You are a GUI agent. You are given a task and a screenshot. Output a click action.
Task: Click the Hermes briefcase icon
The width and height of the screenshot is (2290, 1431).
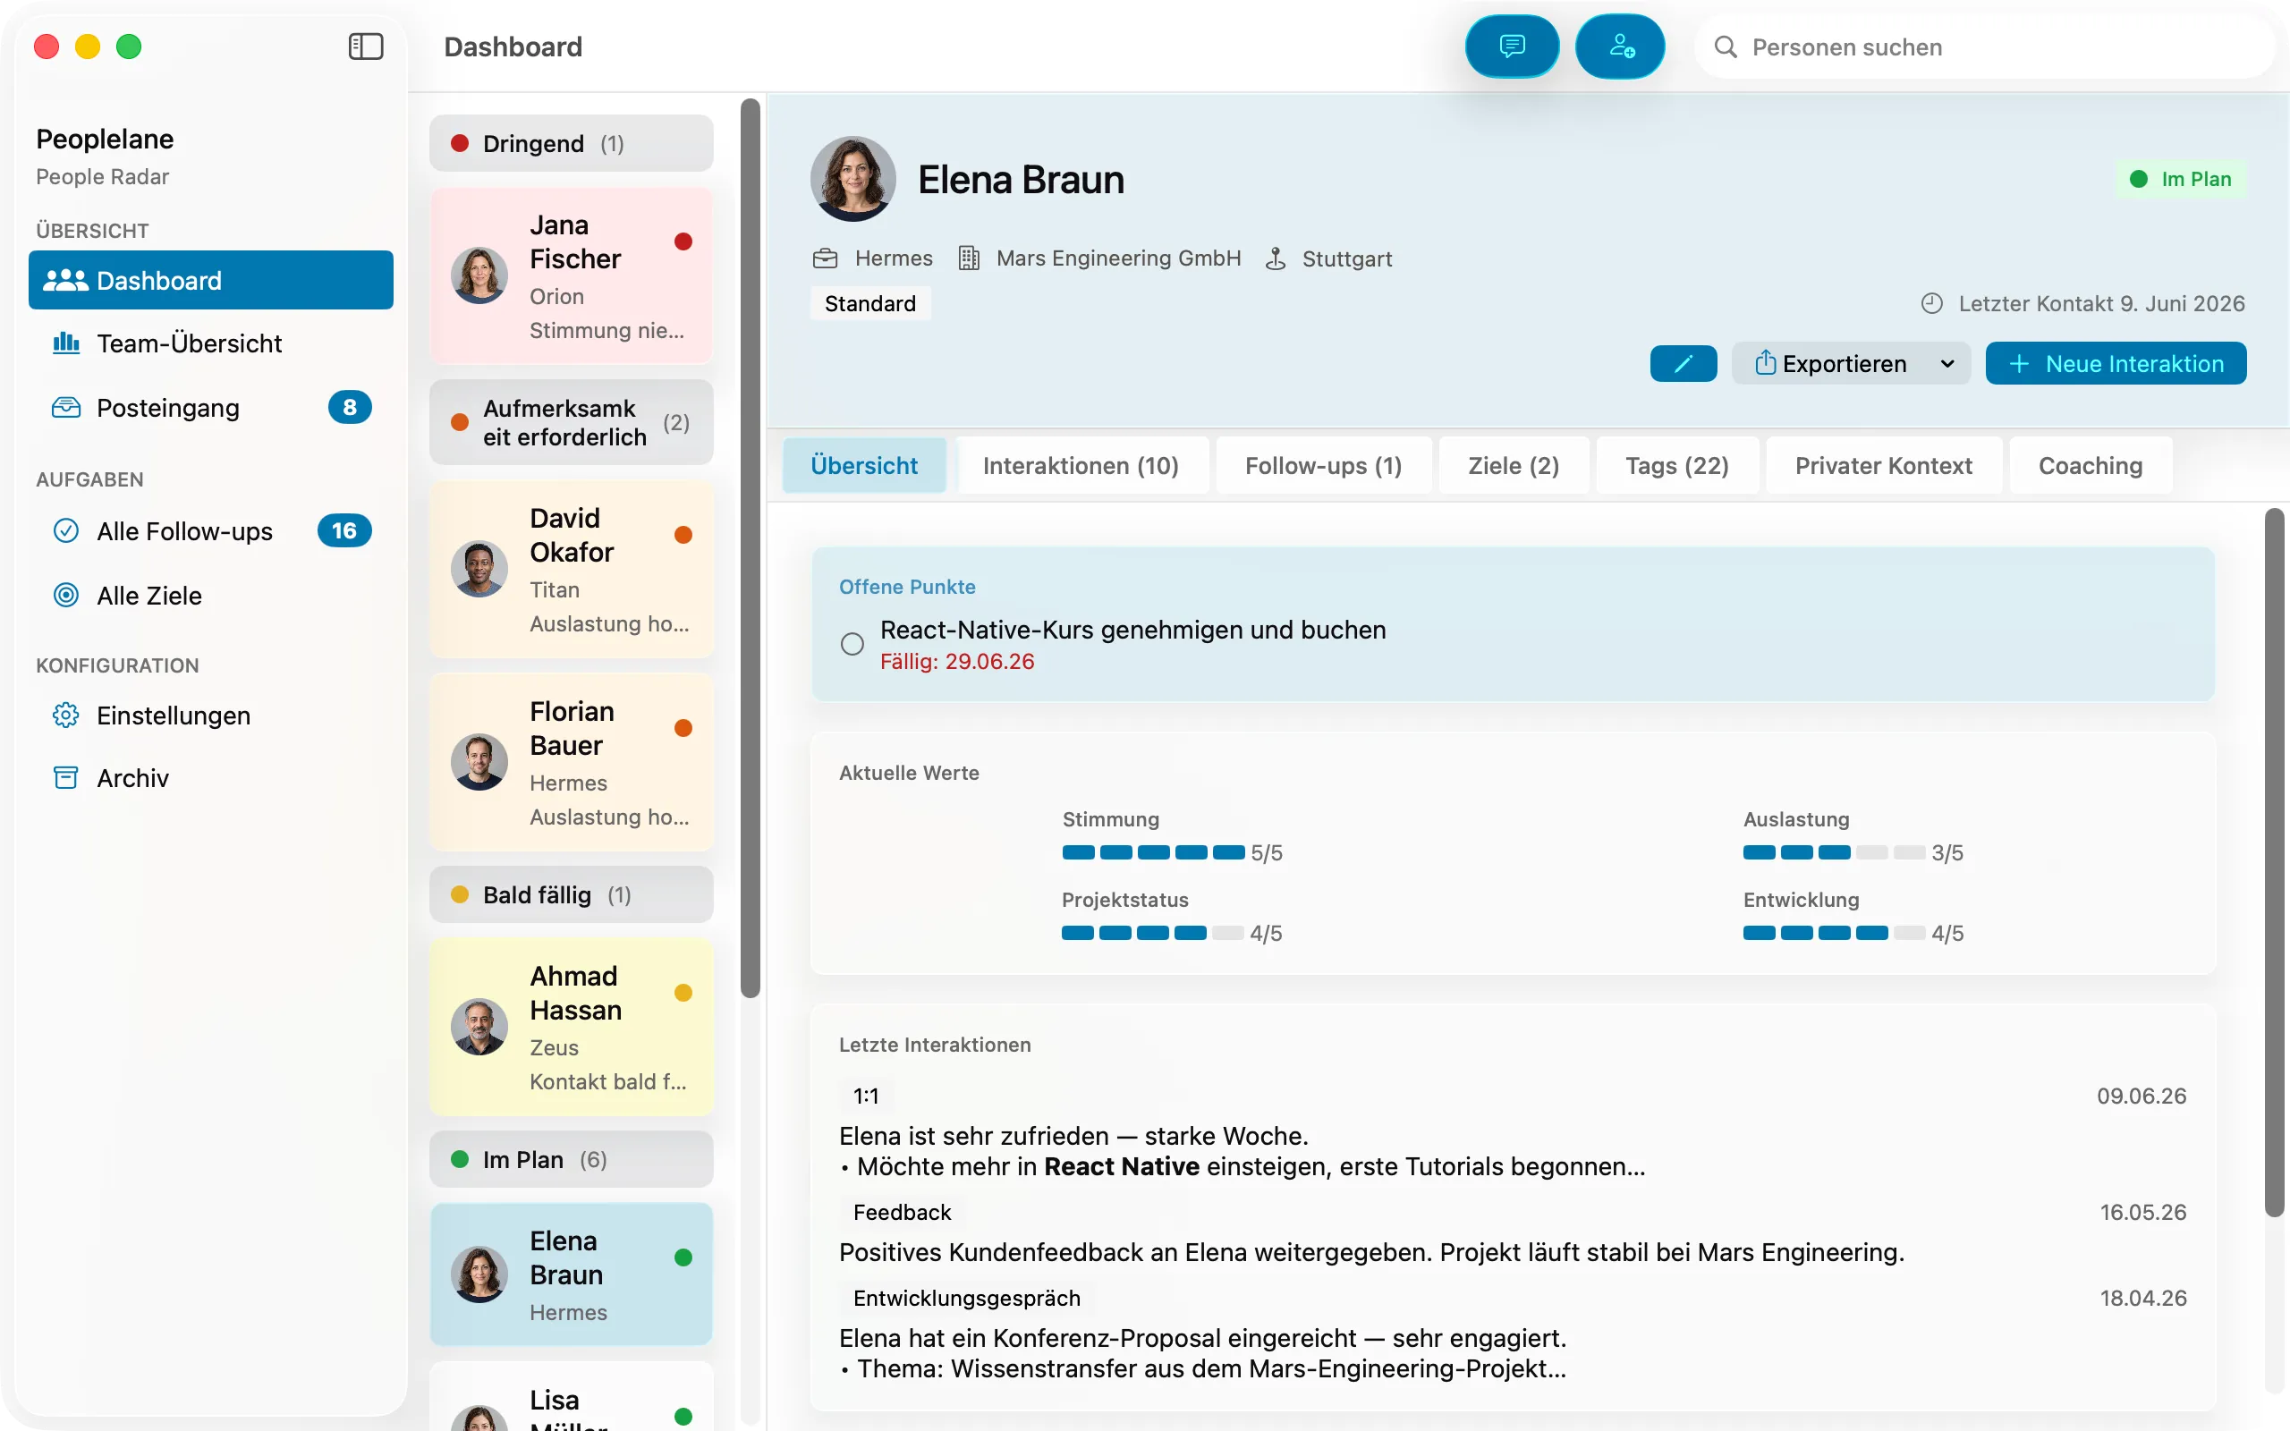tap(825, 258)
